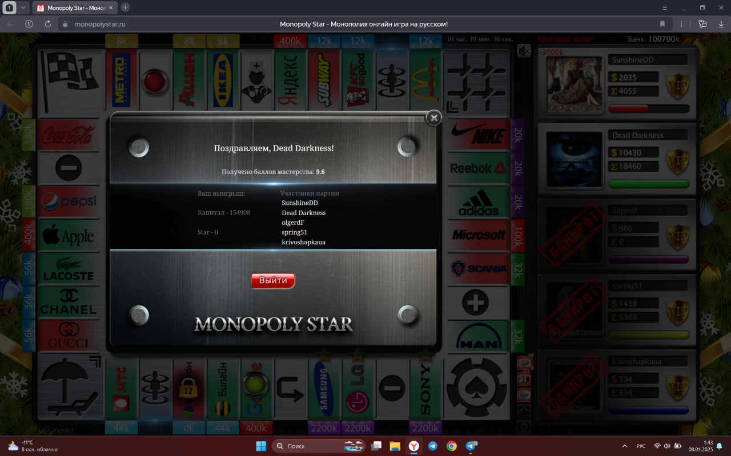
Task: Open the Yandex home button
Action: pos(29,24)
